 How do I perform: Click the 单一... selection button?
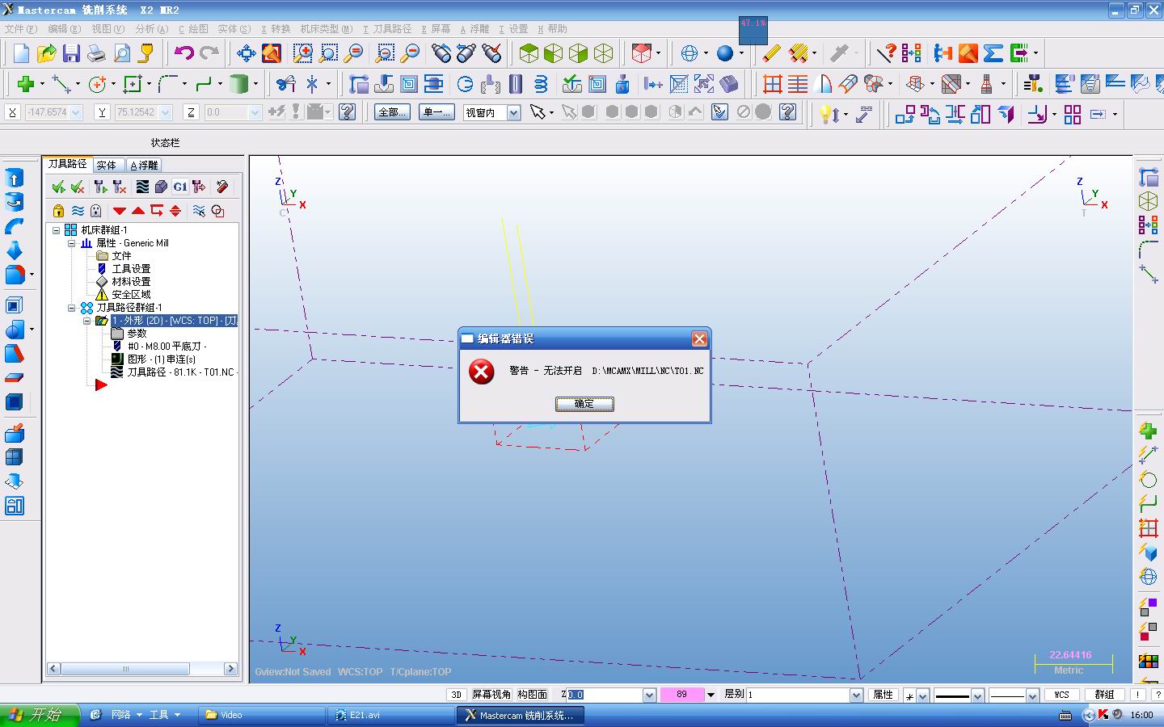438,112
